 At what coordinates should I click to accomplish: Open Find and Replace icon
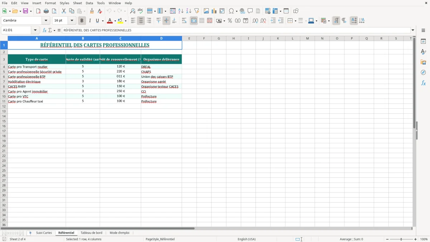133,11
